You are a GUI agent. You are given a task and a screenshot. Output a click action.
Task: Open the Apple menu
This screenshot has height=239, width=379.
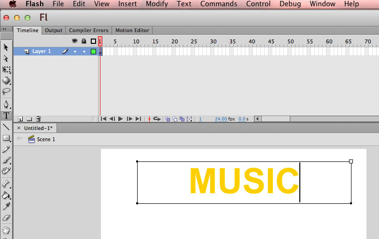(x=13, y=4)
